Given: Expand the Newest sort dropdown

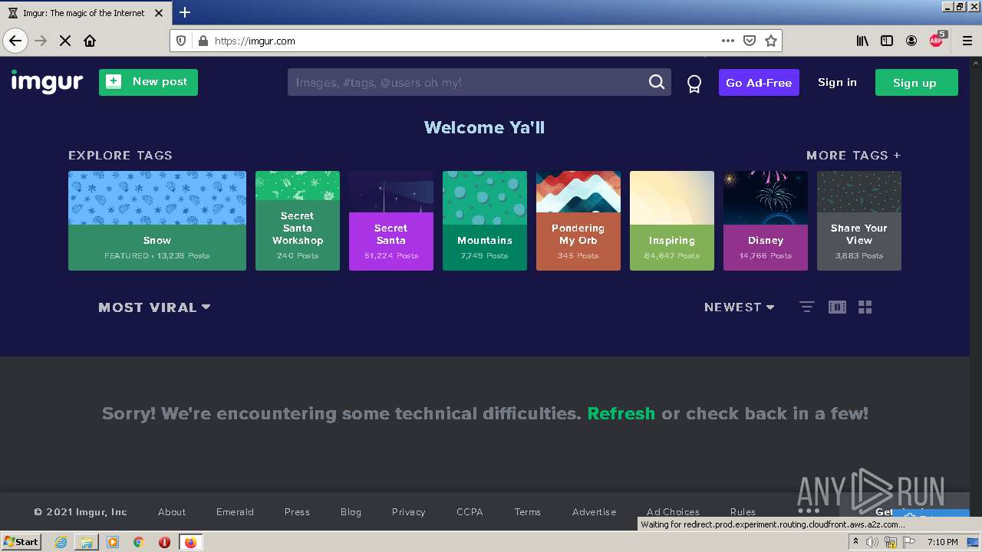Looking at the screenshot, I should pyautogui.click(x=740, y=307).
